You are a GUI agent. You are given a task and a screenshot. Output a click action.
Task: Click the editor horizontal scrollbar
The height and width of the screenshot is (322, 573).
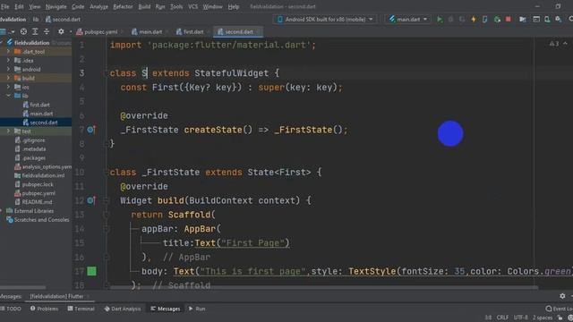(x=323, y=288)
